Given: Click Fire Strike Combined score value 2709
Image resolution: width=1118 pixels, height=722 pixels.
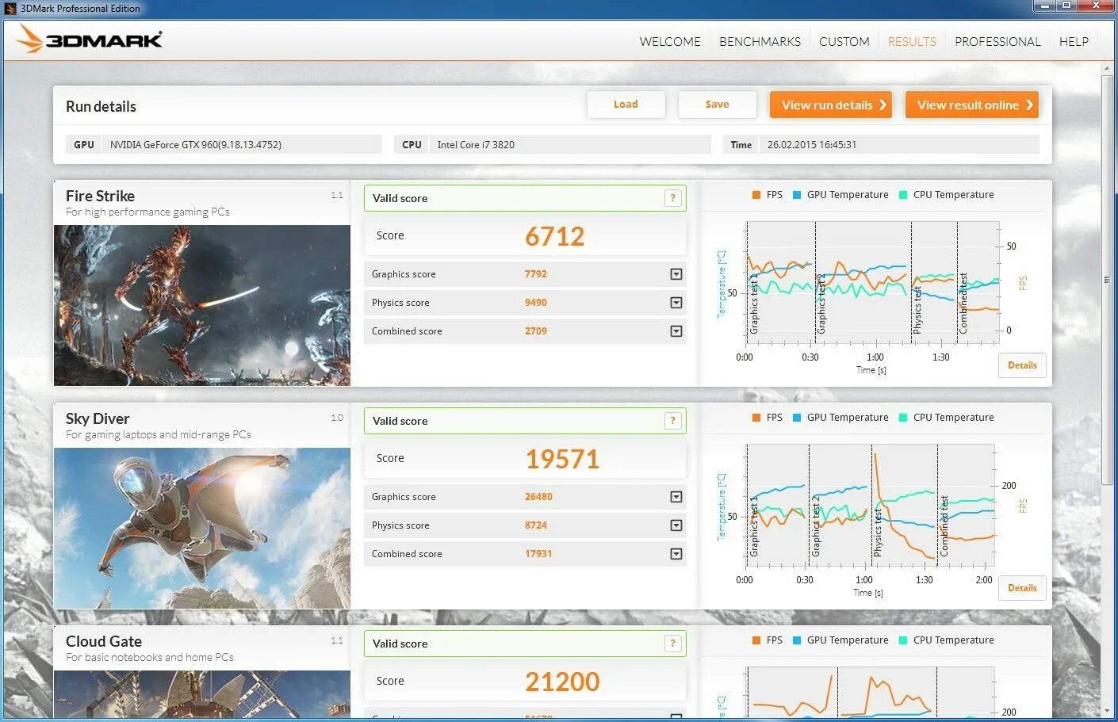Looking at the screenshot, I should point(536,331).
